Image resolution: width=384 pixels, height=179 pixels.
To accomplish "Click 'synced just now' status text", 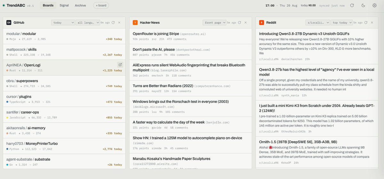I will pos(332,5).
